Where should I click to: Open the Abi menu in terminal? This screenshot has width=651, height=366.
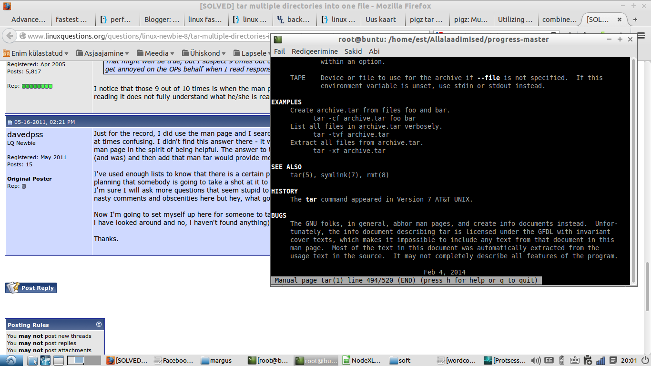374,51
